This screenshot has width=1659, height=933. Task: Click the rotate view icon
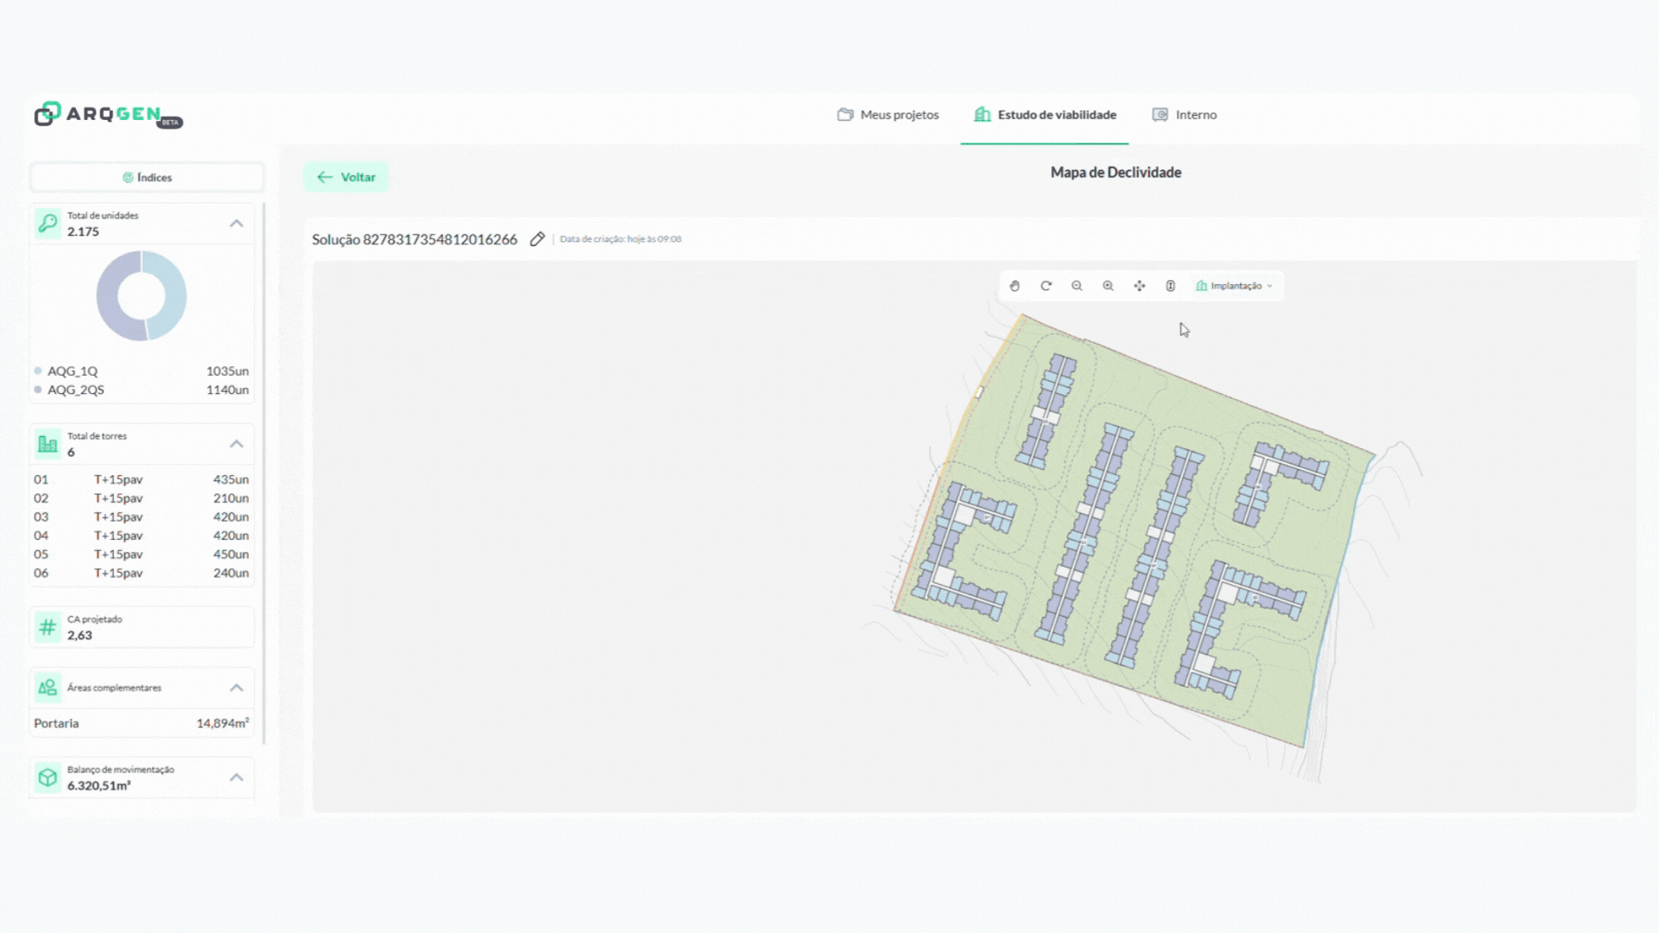(x=1046, y=286)
